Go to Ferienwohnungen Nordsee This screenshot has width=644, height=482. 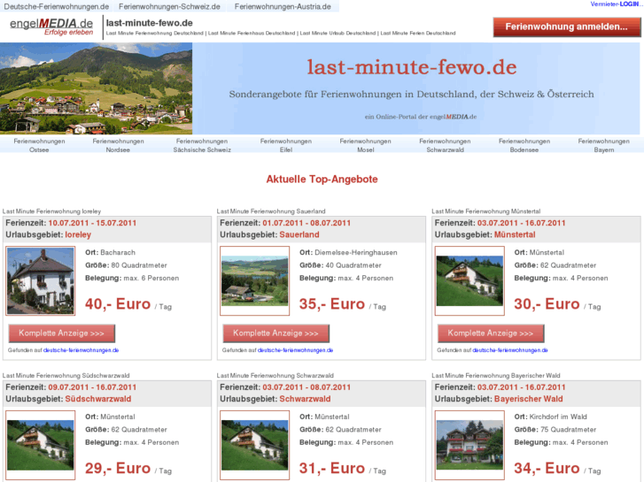click(118, 145)
